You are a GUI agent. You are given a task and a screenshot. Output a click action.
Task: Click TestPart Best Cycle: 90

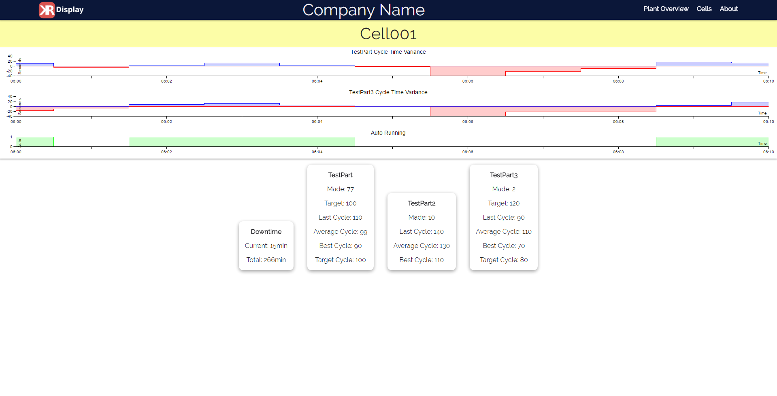pos(341,246)
